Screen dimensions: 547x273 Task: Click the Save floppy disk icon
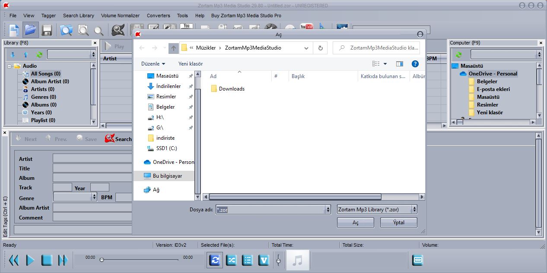pyautogui.click(x=47, y=30)
